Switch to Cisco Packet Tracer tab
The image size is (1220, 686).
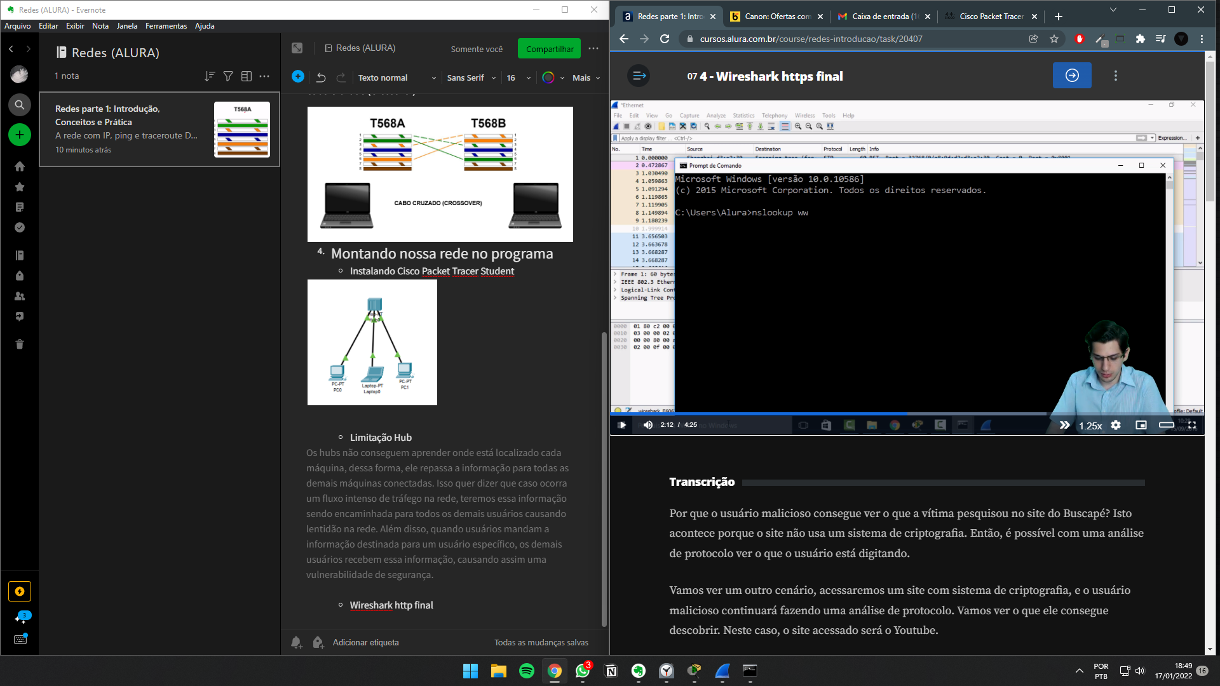click(x=991, y=17)
